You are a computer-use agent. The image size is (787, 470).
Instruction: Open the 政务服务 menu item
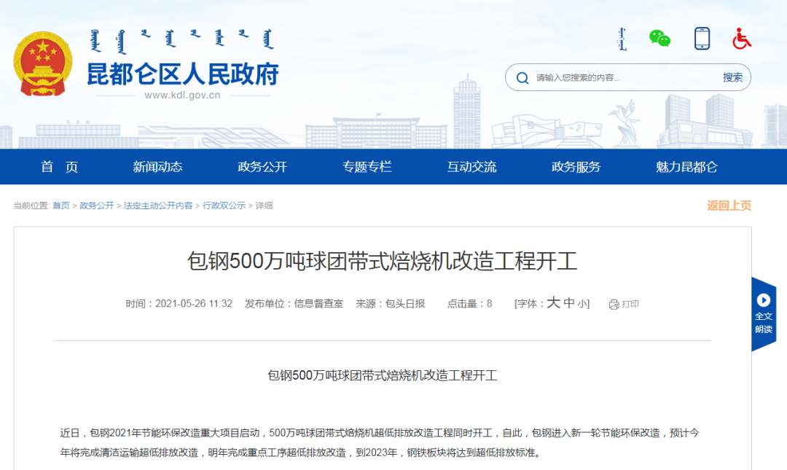coord(576,167)
